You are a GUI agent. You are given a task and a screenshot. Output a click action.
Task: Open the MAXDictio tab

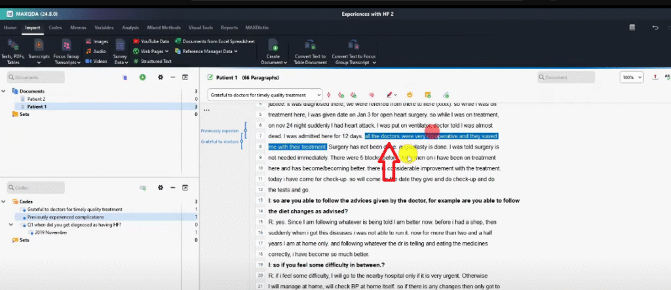pyautogui.click(x=257, y=27)
